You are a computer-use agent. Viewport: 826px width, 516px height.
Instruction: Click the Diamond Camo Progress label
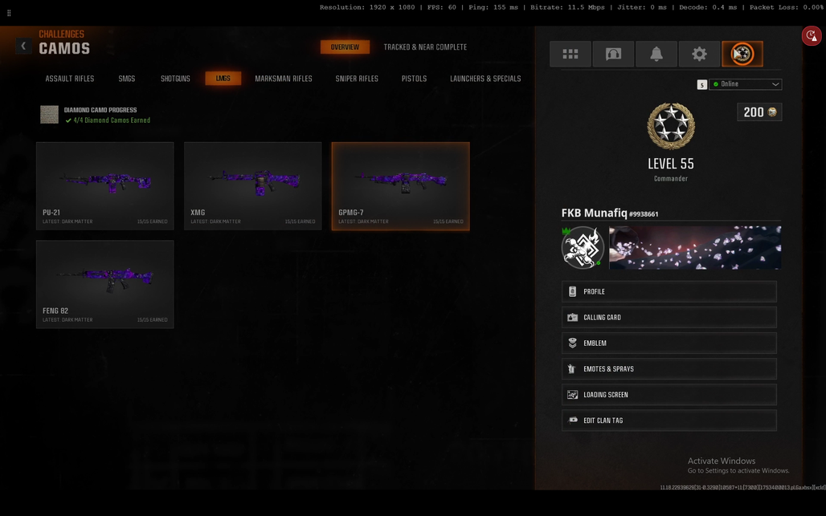click(100, 110)
